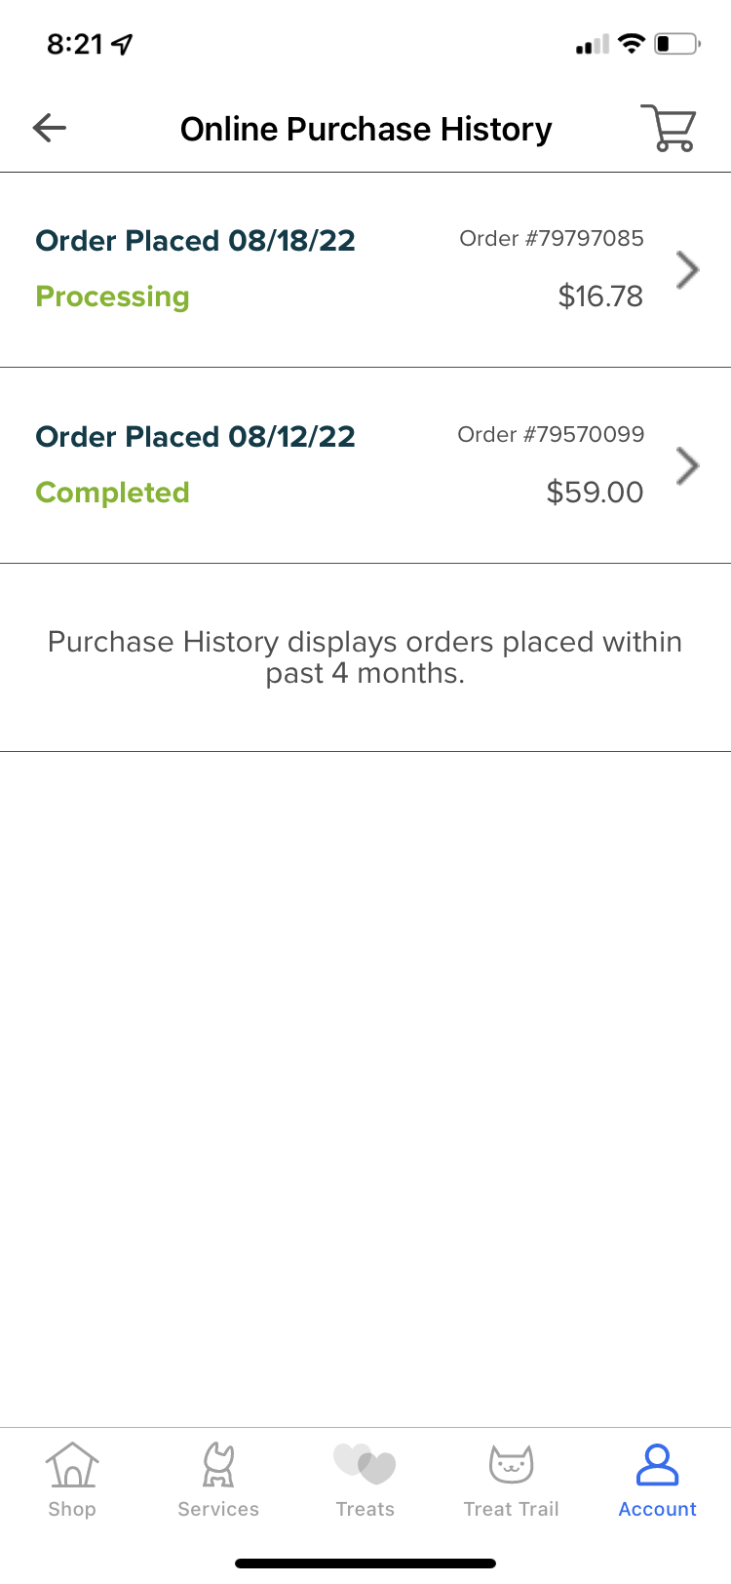Tap the Treat Trail cat icon

pyautogui.click(x=511, y=1464)
